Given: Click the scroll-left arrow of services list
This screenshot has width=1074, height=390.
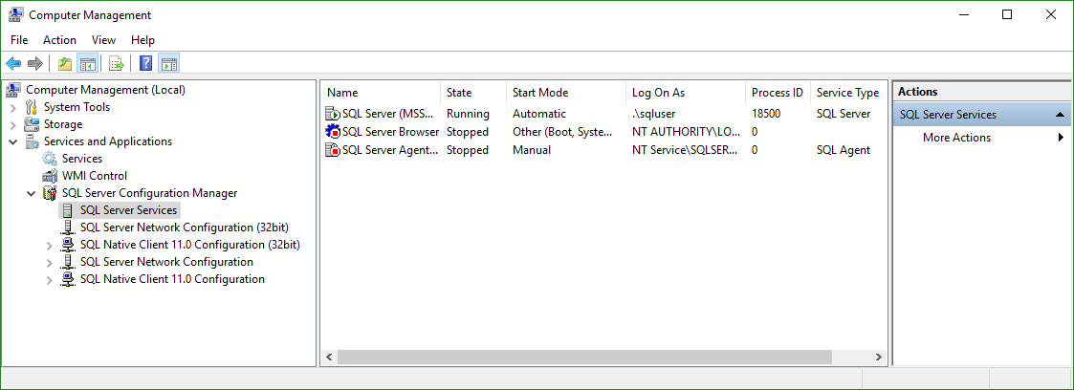Looking at the screenshot, I should [329, 357].
